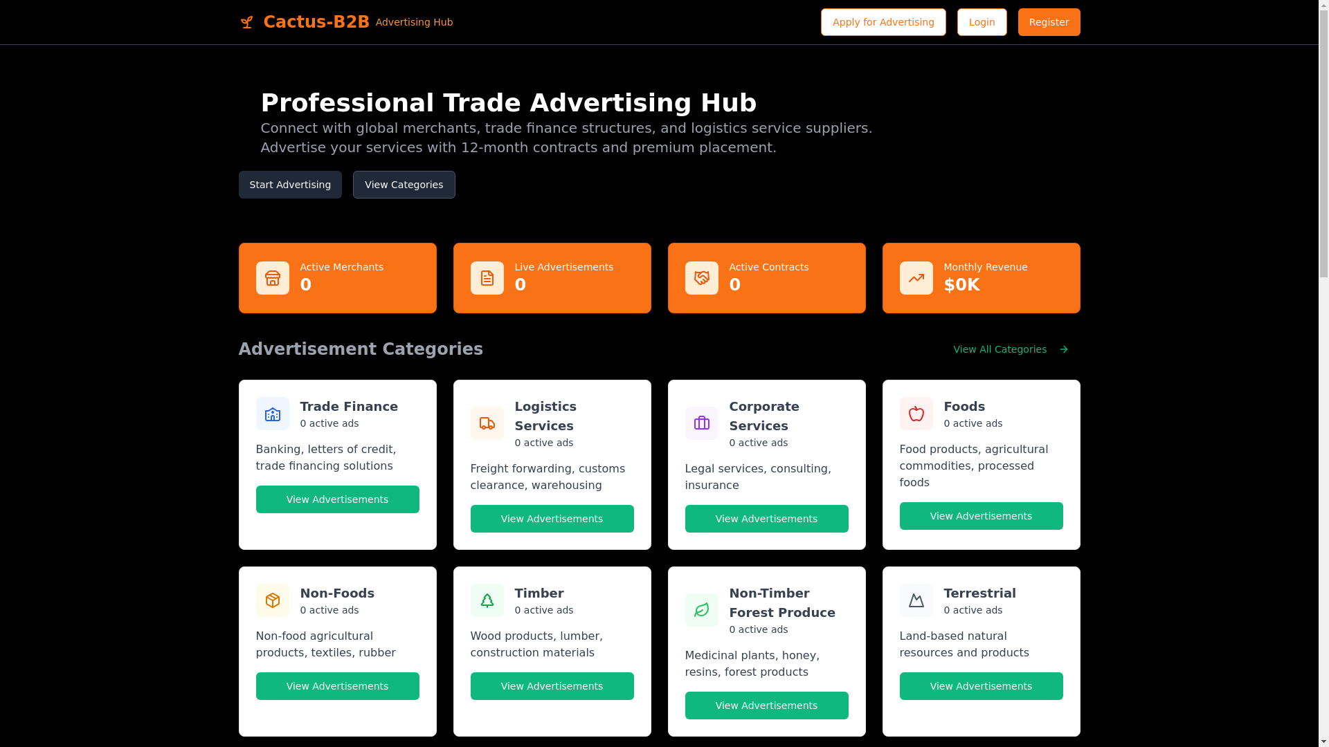Screen dimensions: 1329x747
Task: View Advertisements for Trade Finance
Action: pos(338,499)
